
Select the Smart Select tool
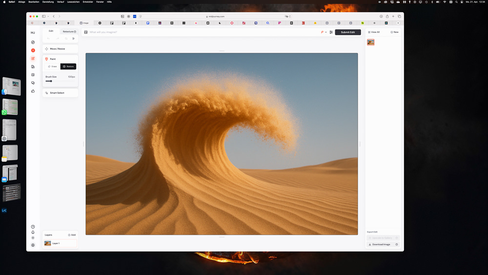tap(60, 93)
